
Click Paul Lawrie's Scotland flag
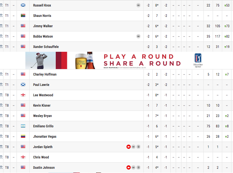pos(23,85)
